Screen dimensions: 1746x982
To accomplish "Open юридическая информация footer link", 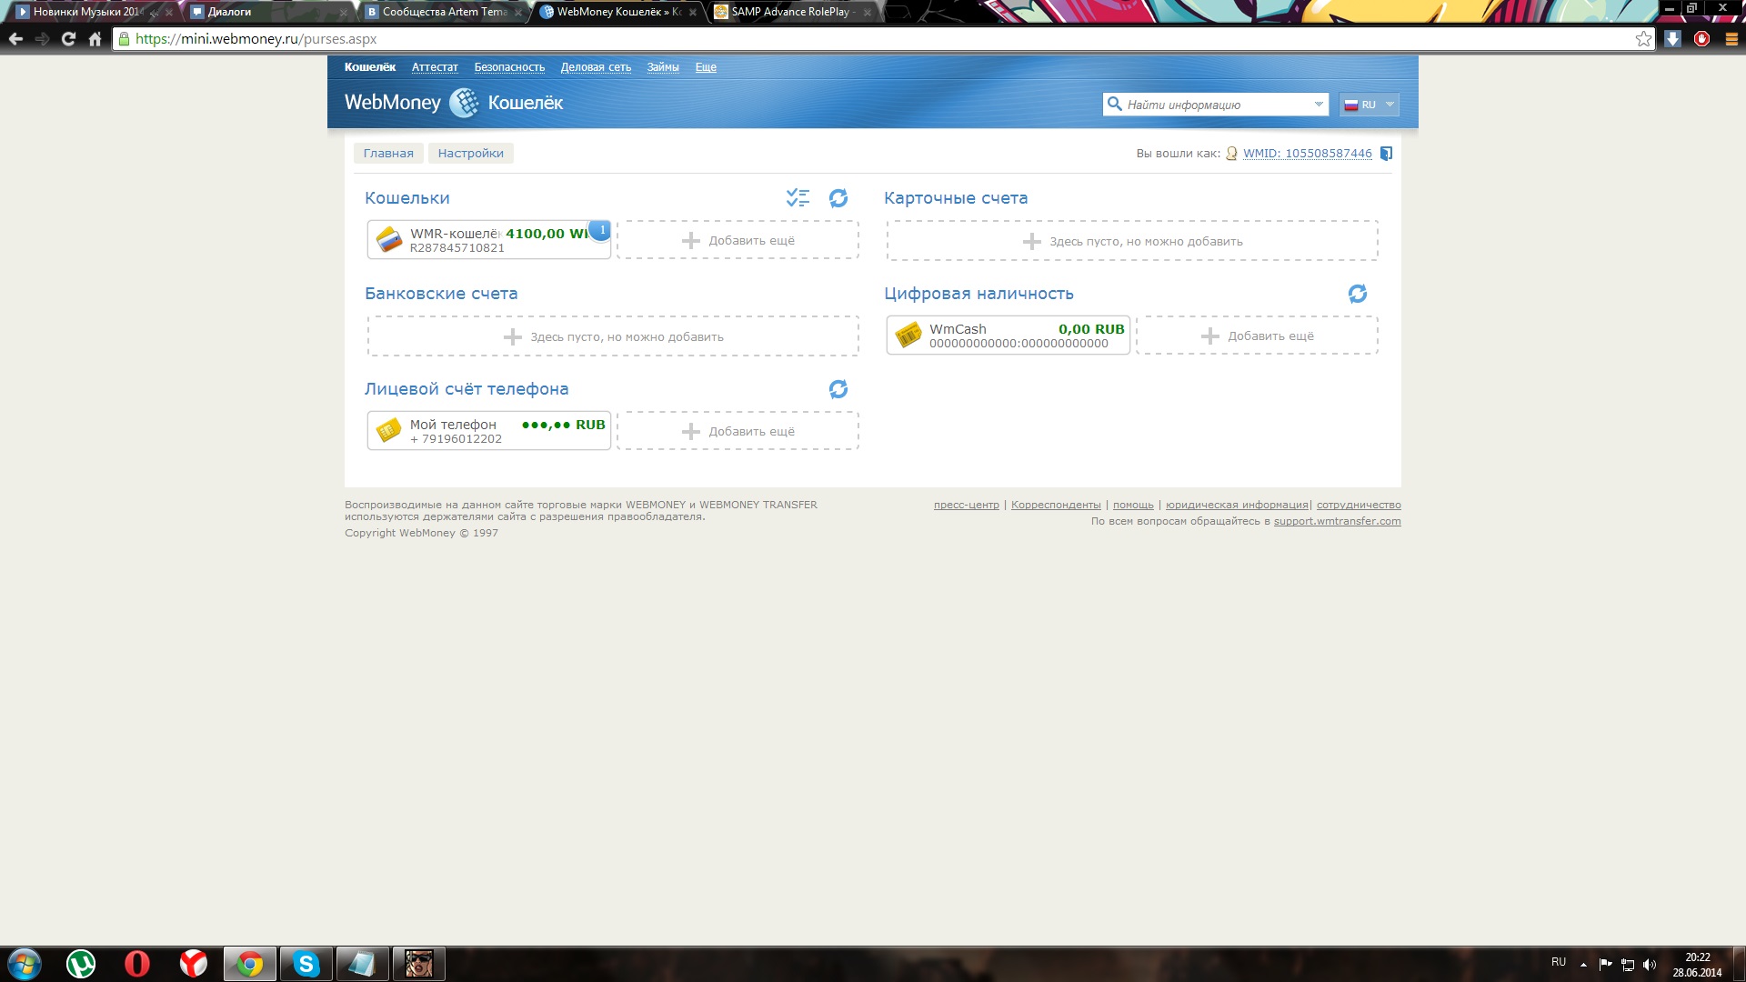I will click(x=1237, y=505).
